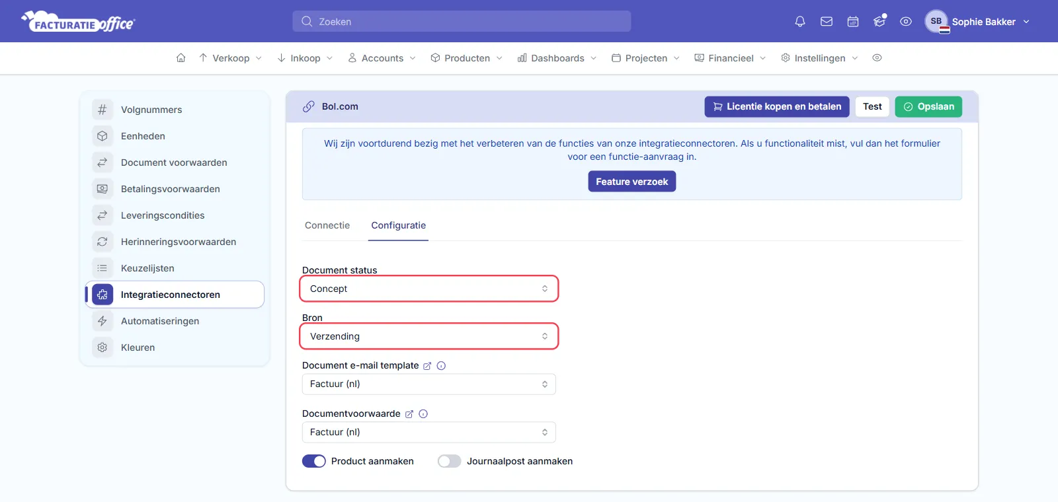Open the graduation cap help icon
Screen dimensions: 1058x502
[879, 22]
